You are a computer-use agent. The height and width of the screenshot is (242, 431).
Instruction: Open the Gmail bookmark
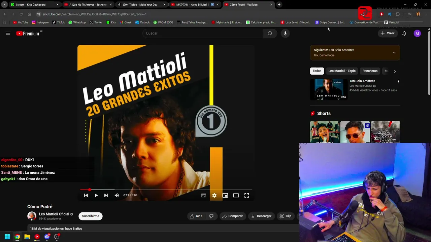126,23
